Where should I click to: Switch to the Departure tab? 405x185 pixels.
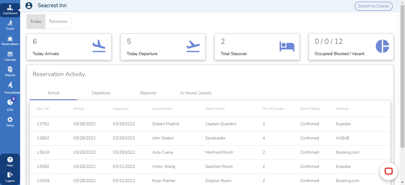pos(101,93)
